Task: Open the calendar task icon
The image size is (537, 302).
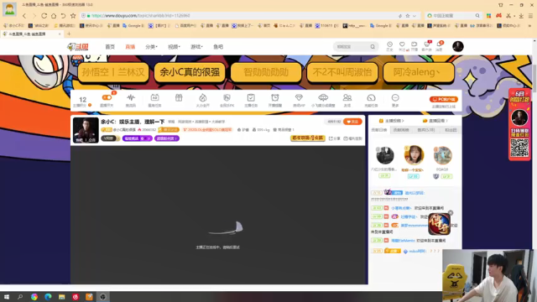Action: [154, 98]
